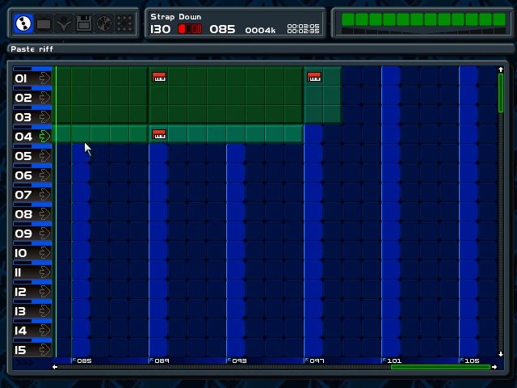The image size is (517, 388).
Task: Select keyboard riff on track 01 at bar 089
Action: (159, 77)
